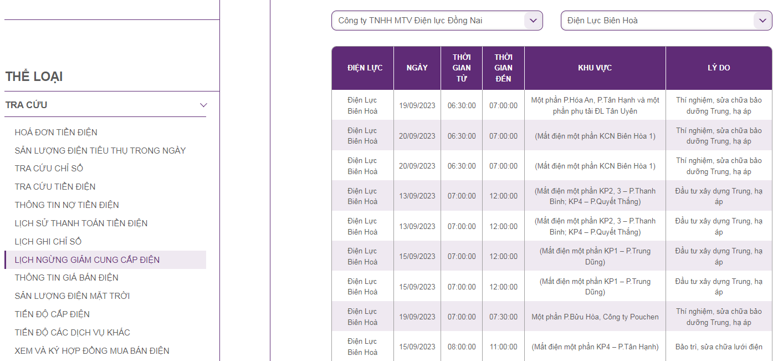783x361 pixels.
Task: Select TIẾN ĐỘ CÁC DỊCH VỤ KHÁC
Action: pos(73,332)
